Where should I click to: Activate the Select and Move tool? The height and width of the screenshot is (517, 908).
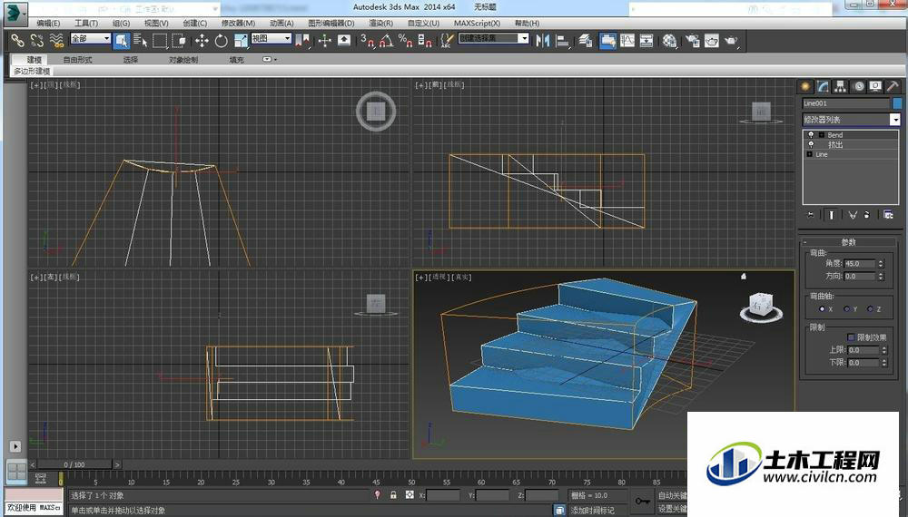point(202,41)
